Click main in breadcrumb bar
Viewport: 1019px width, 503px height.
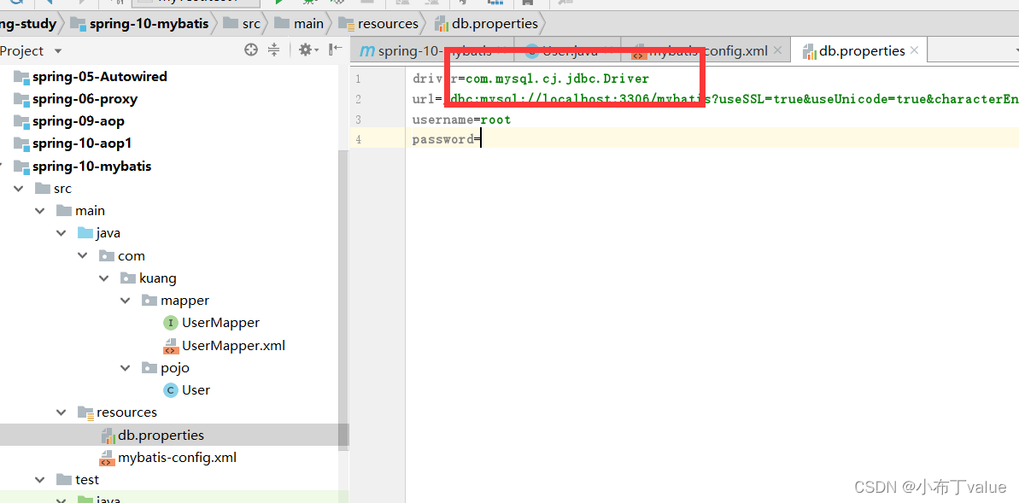pos(299,24)
